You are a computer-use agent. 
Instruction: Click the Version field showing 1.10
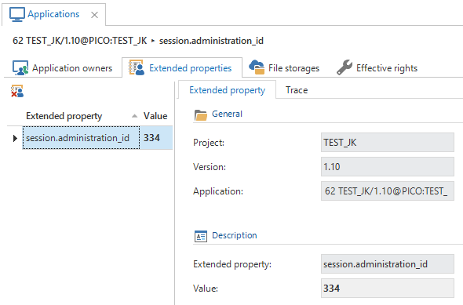pos(388,167)
